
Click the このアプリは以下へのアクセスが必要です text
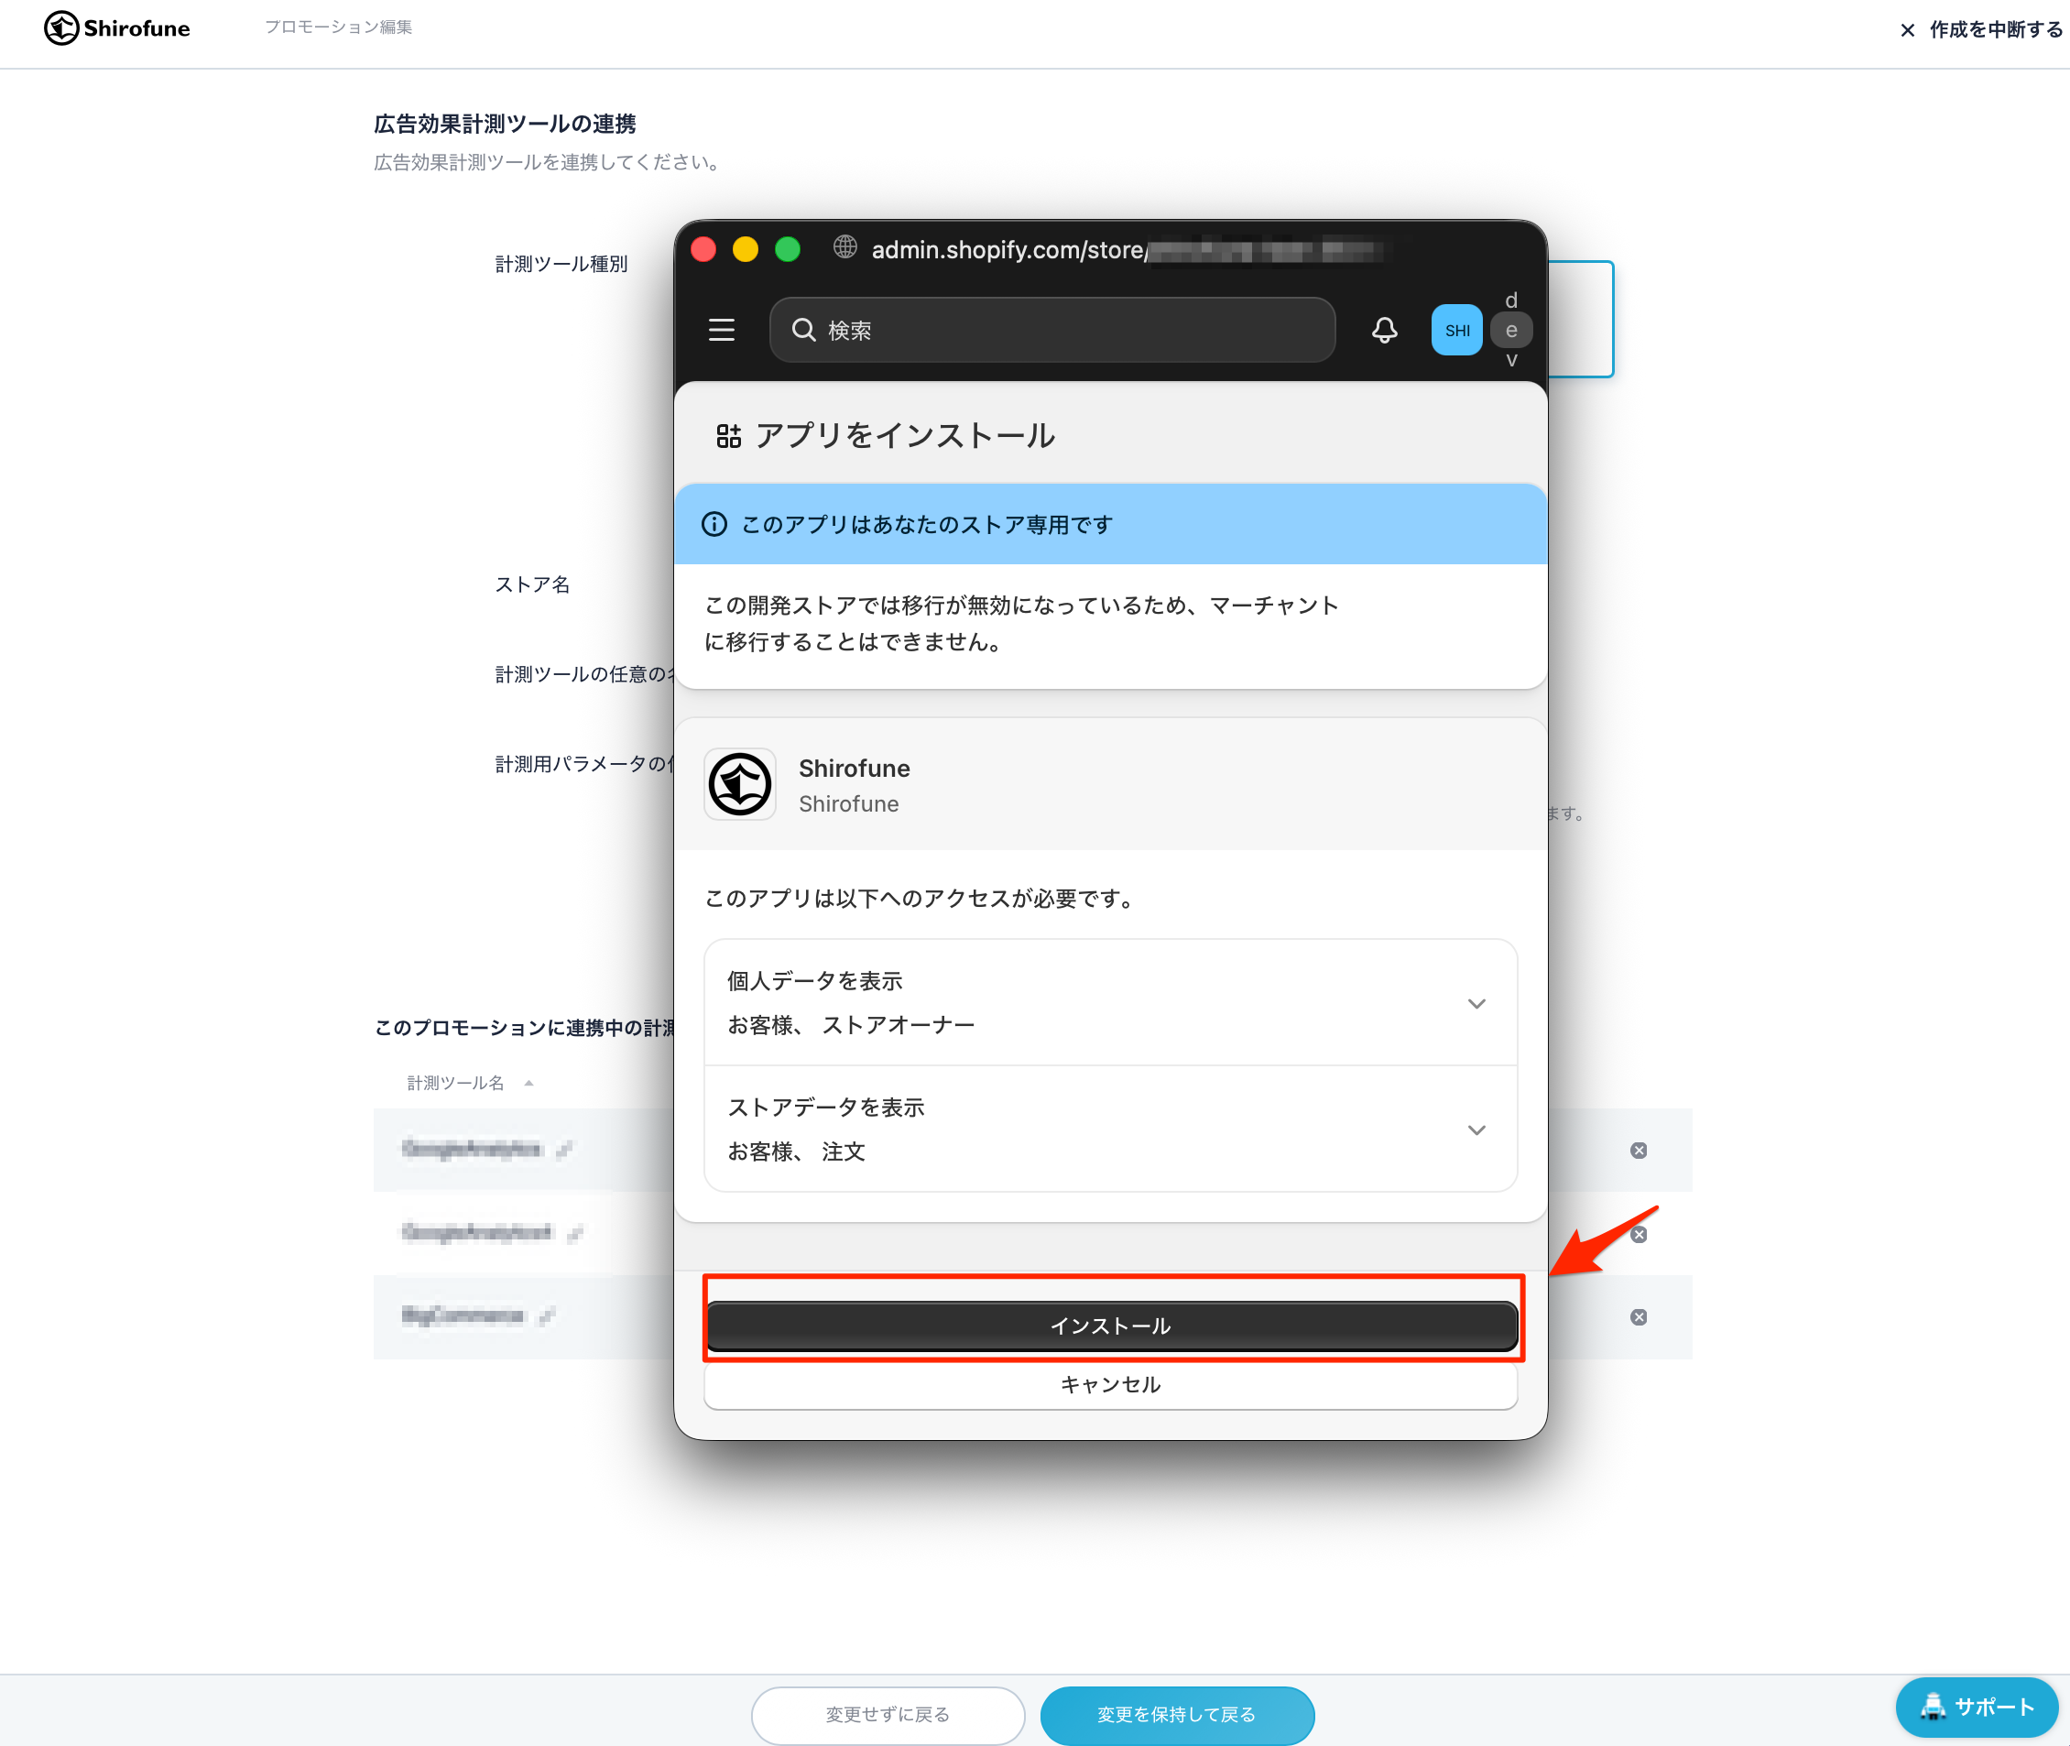point(920,898)
